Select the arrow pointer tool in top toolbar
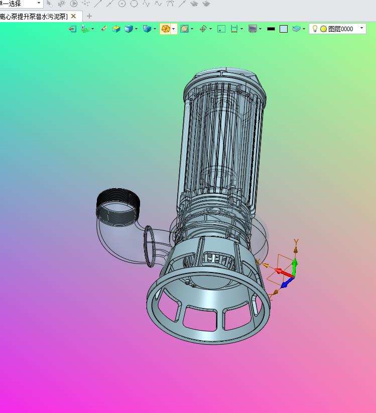 (49, 4)
